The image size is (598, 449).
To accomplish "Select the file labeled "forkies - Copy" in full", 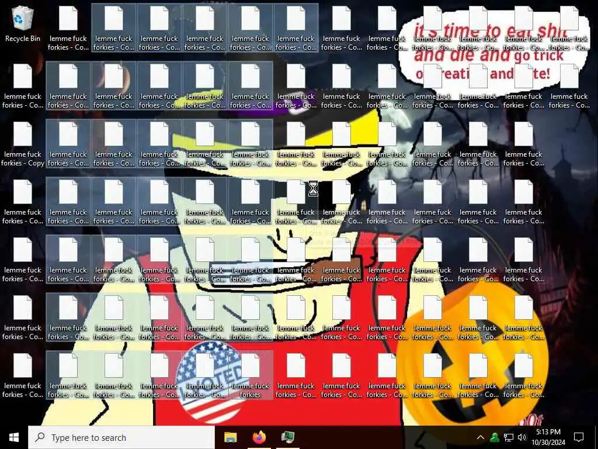I will click(23, 145).
